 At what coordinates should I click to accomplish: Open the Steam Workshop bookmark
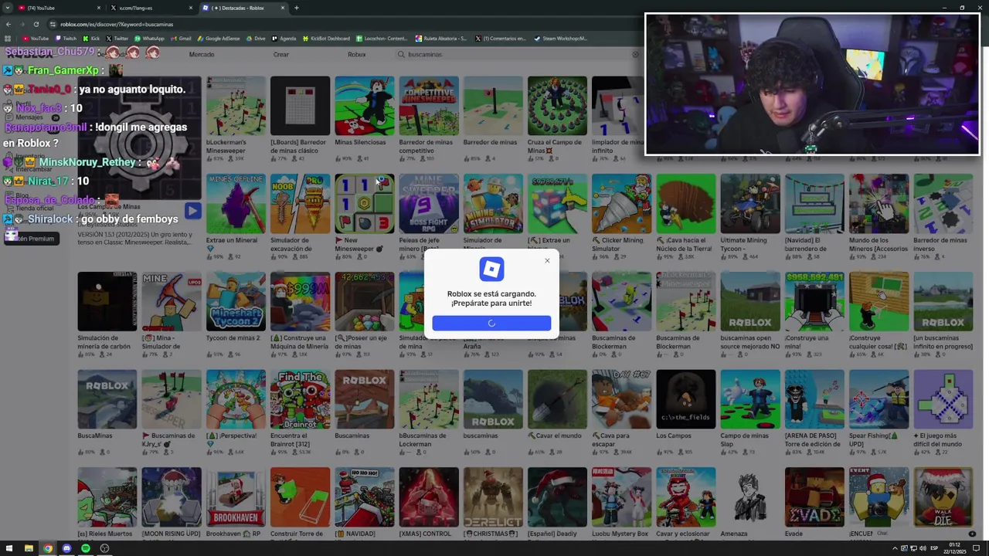(562, 38)
